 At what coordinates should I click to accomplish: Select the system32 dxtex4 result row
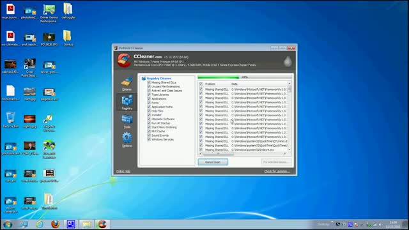(243, 149)
